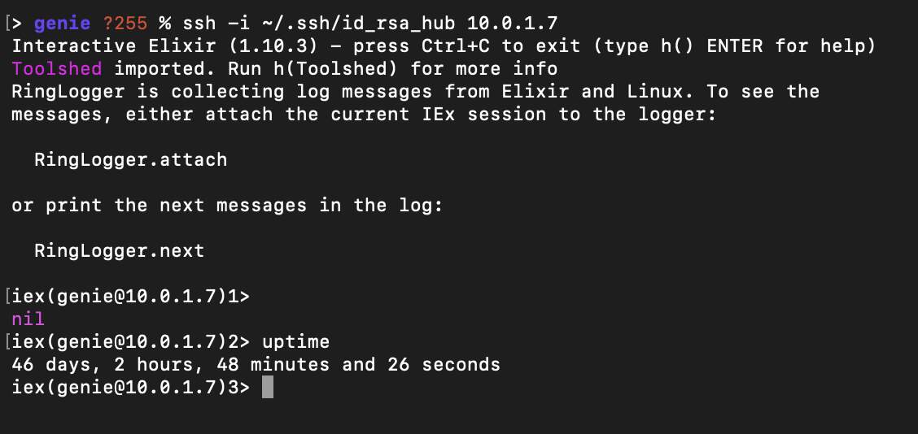The height and width of the screenshot is (434, 918).
Task: Click the "iex(genie@10.0.1.7)2>" prompt
Action: coord(130,341)
